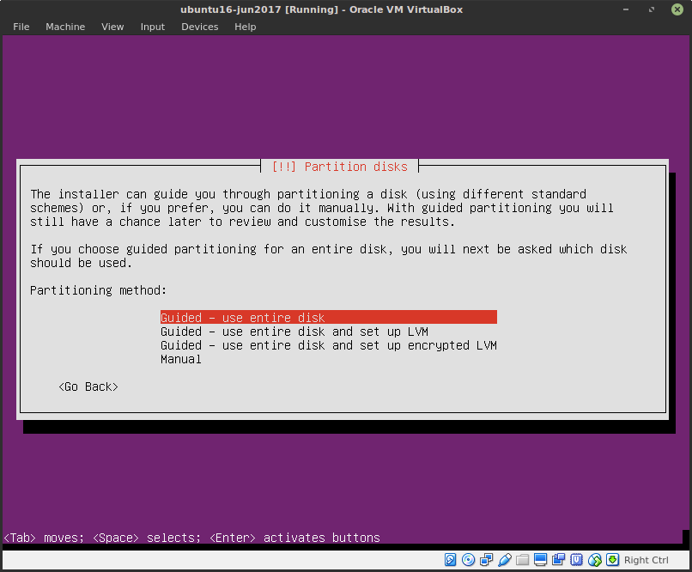
Task: Click the optical drive status icon
Action: coord(466,559)
